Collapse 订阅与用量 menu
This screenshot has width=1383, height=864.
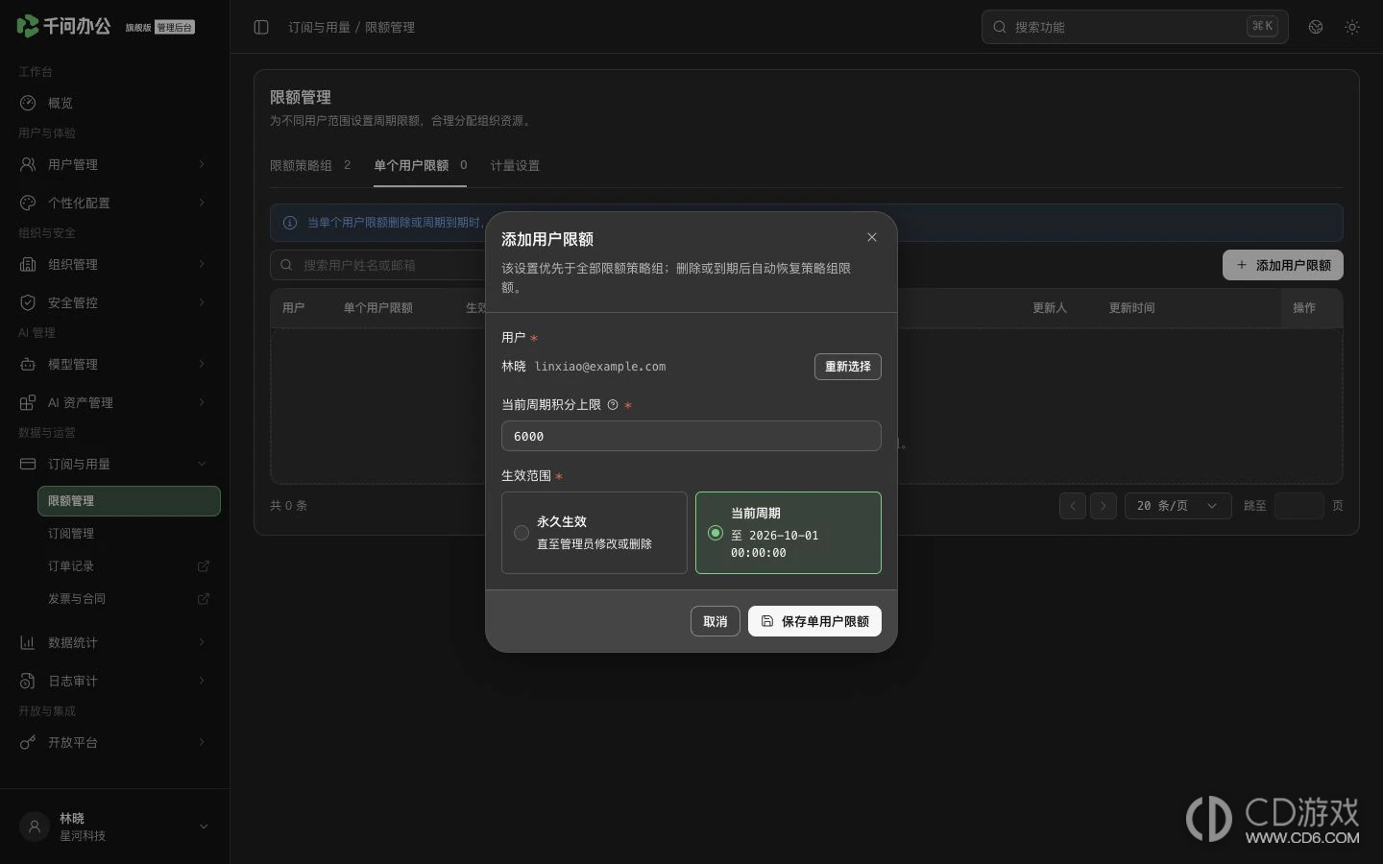pos(115,464)
